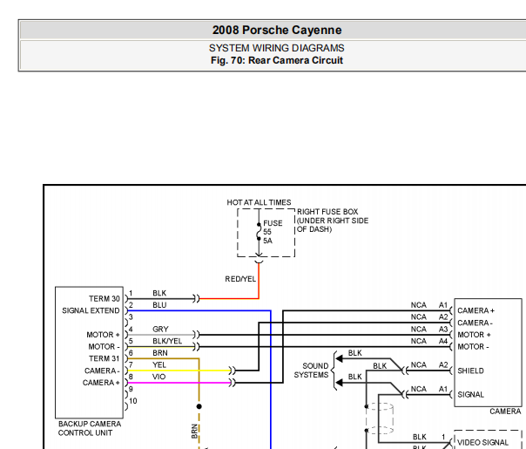This screenshot has height=449, width=526.
Task: Click horizontal "BRN" label at pin 6
Action: pos(160,353)
